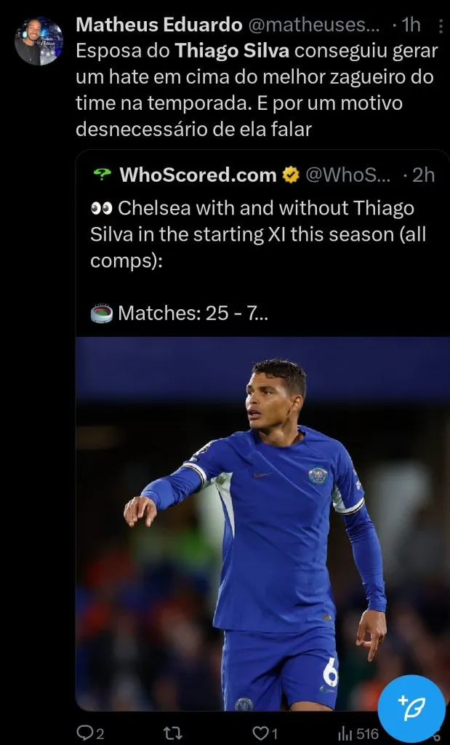450x745 pixels.
Task: Open the view count analytics icon
Action: point(345,733)
